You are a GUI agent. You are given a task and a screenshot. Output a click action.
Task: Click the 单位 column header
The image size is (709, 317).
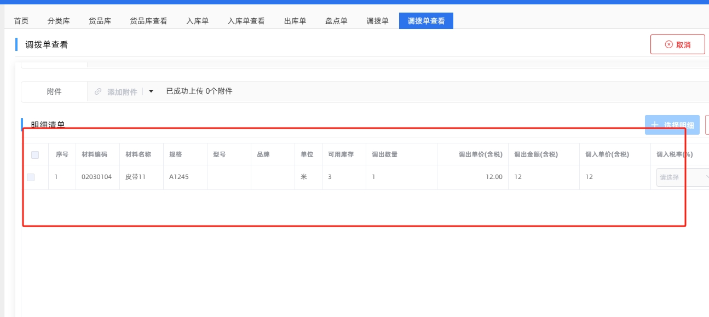tap(307, 154)
